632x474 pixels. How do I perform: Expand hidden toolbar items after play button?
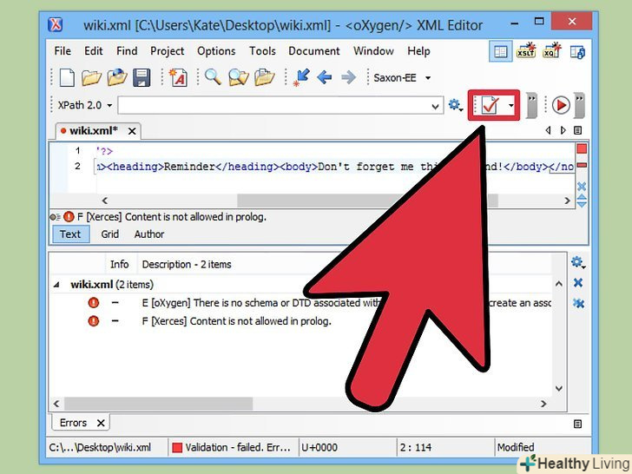tap(580, 106)
